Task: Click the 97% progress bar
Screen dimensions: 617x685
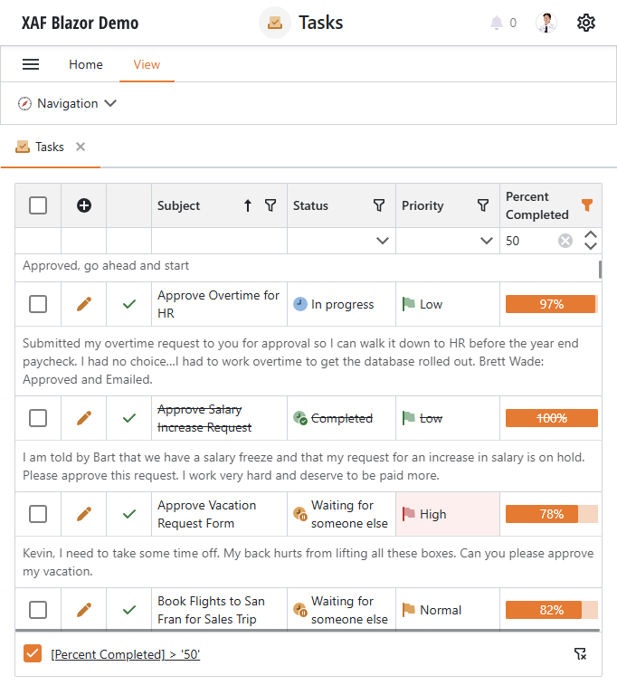Action: click(552, 304)
